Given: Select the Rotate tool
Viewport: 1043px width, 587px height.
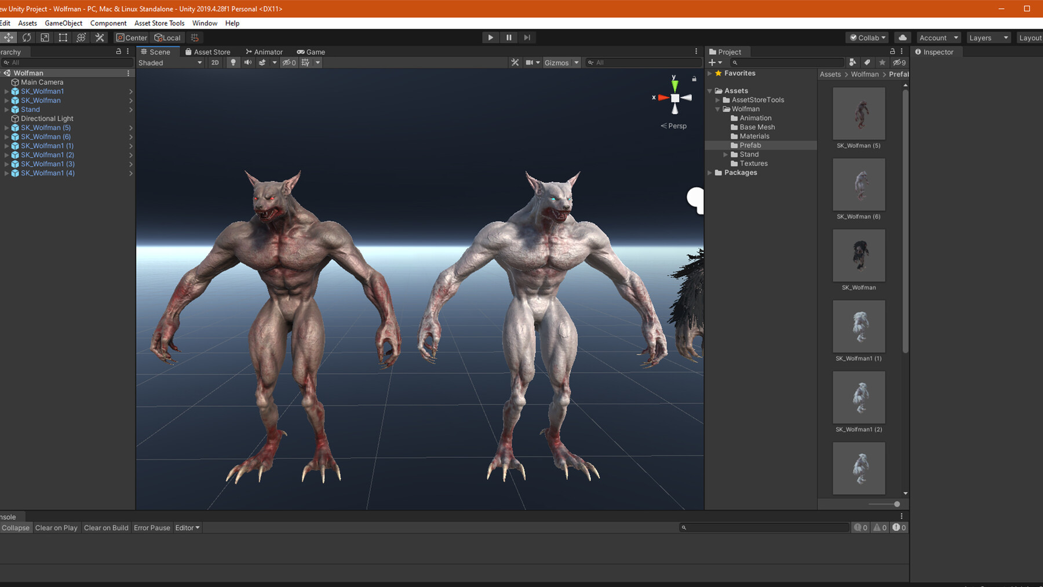Looking at the screenshot, I should (x=27, y=38).
